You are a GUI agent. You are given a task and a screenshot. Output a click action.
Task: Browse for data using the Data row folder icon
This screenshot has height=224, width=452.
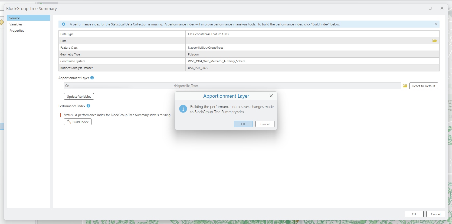pos(434,41)
